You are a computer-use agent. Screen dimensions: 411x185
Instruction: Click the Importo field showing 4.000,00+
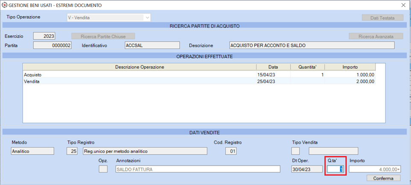tap(375, 169)
